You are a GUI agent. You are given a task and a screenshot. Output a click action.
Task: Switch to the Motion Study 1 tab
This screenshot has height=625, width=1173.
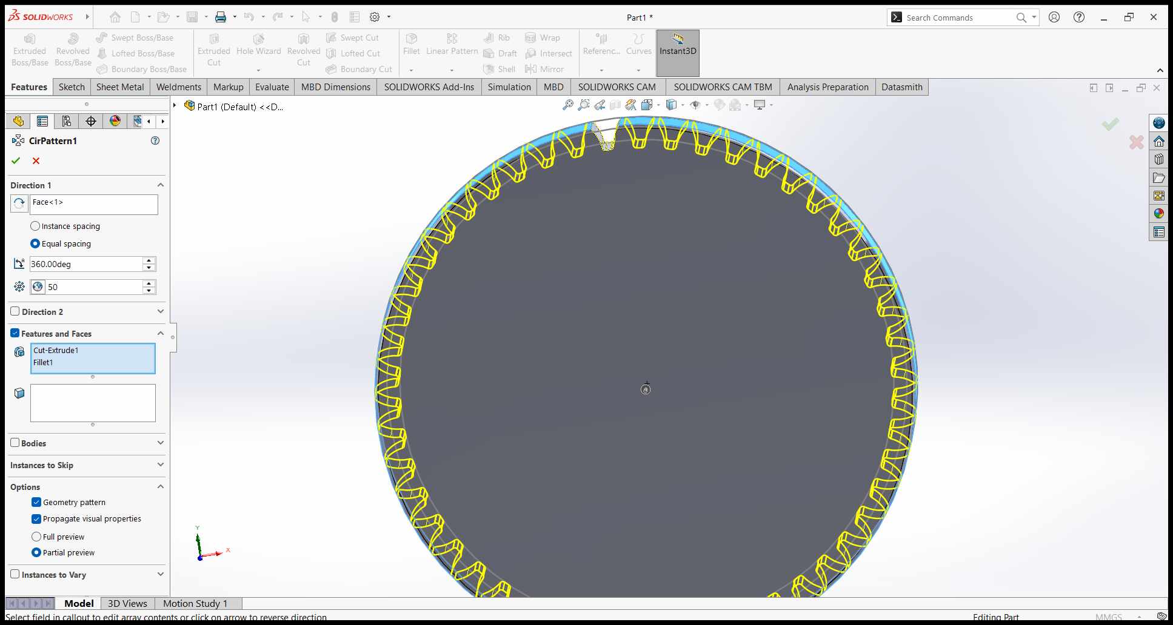tap(195, 603)
